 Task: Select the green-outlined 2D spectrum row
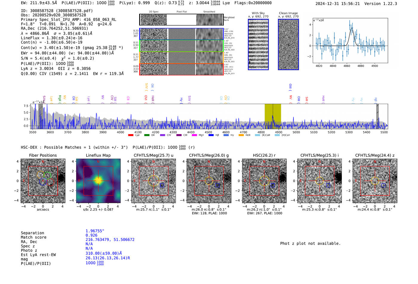181,46
